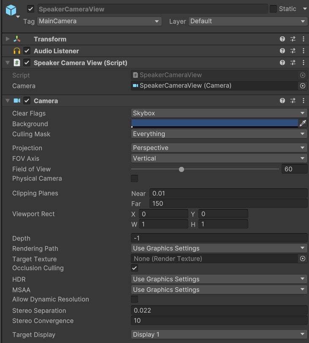The height and width of the screenshot is (343, 309).
Task: Open Audio Listener presets icon
Action: pyautogui.click(x=293, y=51)
